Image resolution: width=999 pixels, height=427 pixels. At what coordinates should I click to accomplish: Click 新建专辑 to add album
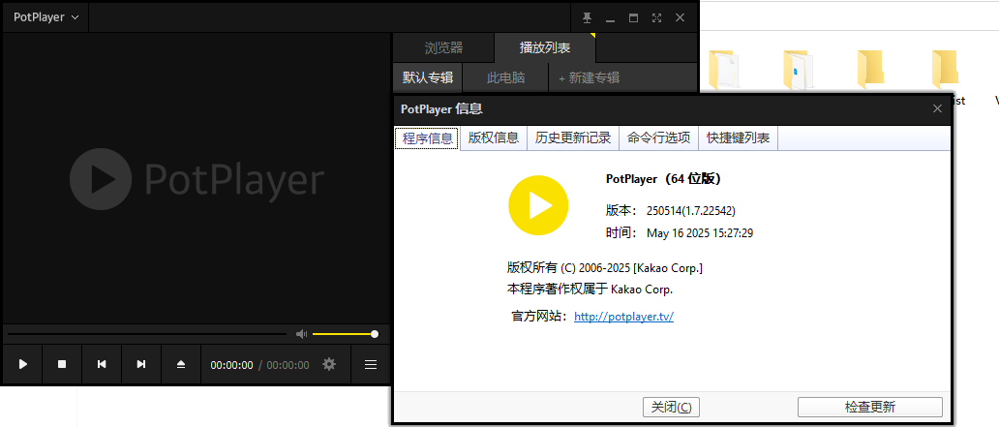[589, 77]
